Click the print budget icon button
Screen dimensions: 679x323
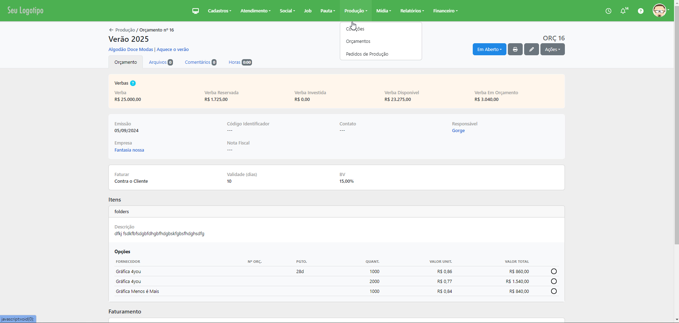515,50
